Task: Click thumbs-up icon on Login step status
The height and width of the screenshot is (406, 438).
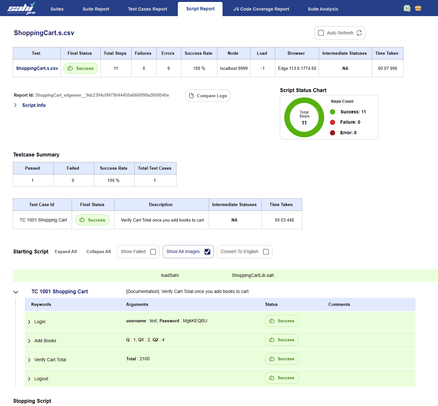Action: 272,321
